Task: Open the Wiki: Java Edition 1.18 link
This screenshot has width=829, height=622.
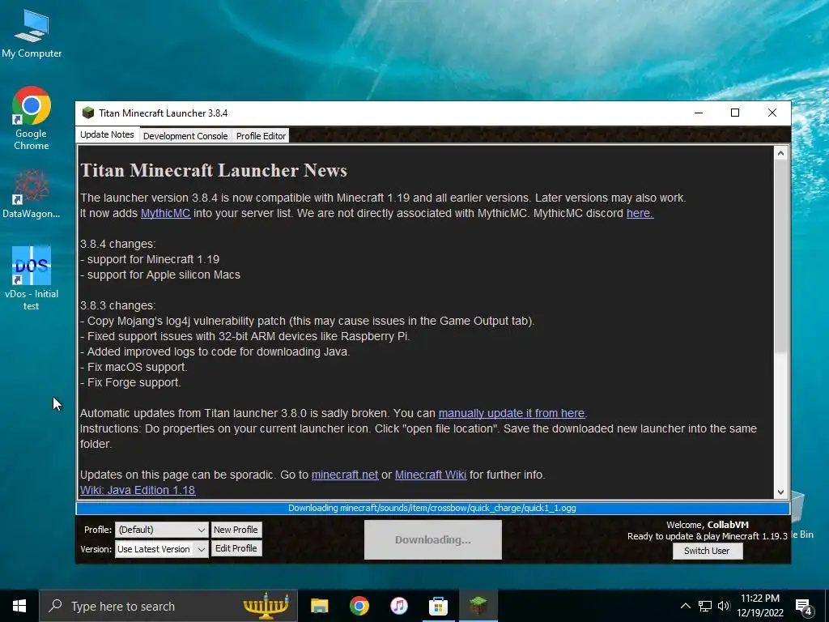Action: click(138, 490)
